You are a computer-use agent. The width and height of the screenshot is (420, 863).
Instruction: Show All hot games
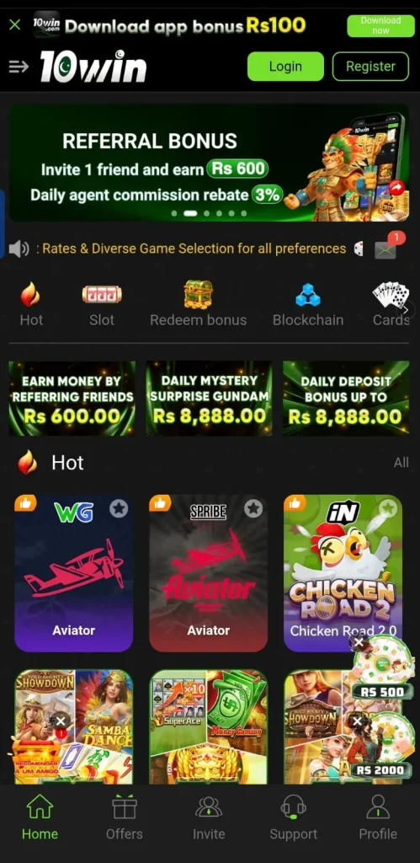tap(401, 463)
